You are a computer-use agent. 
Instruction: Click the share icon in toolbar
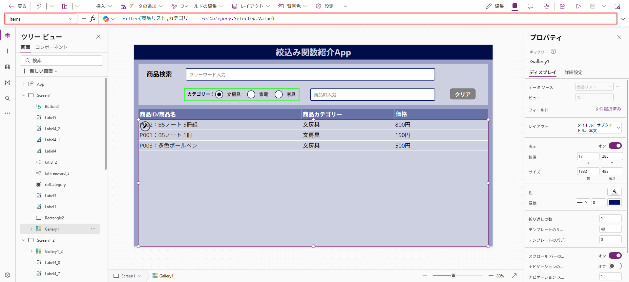coord(562,6)
